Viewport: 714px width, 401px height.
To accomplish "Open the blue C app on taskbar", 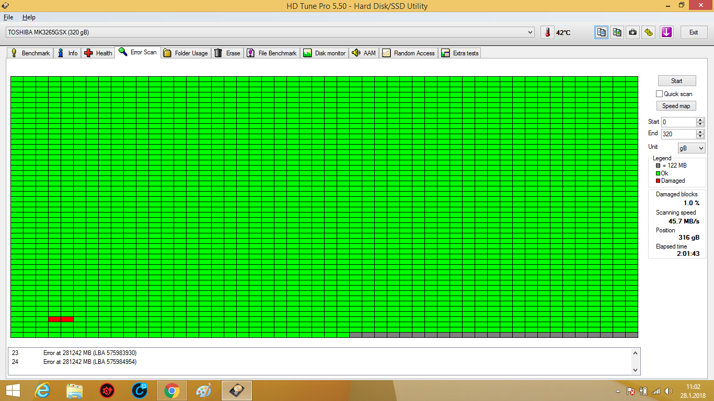I will click(140, 391).
